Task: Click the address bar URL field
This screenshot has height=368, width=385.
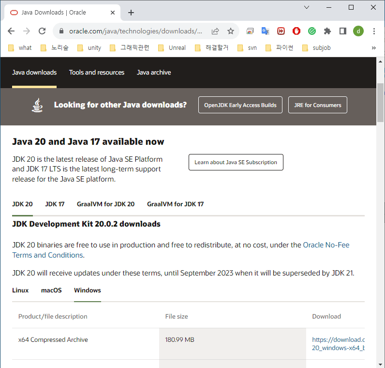Action: tap(135, 31)
